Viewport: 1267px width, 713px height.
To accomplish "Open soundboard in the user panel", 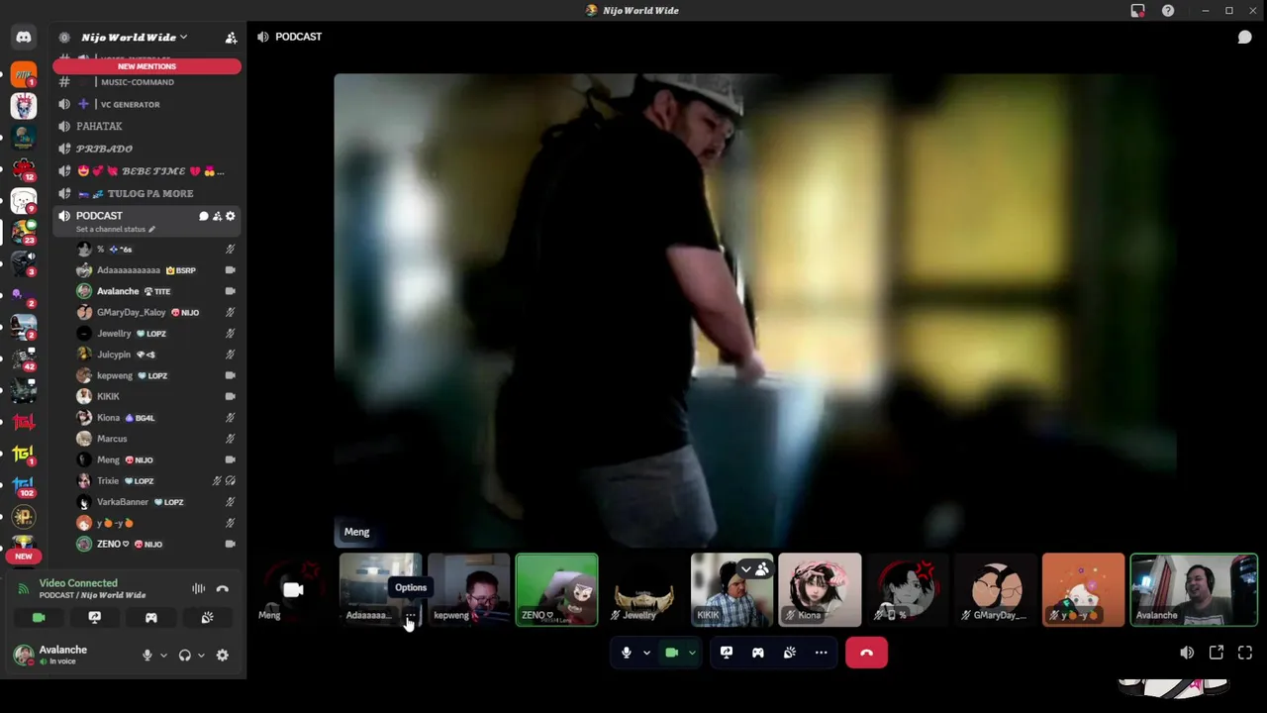I will (x=207, y=617).
